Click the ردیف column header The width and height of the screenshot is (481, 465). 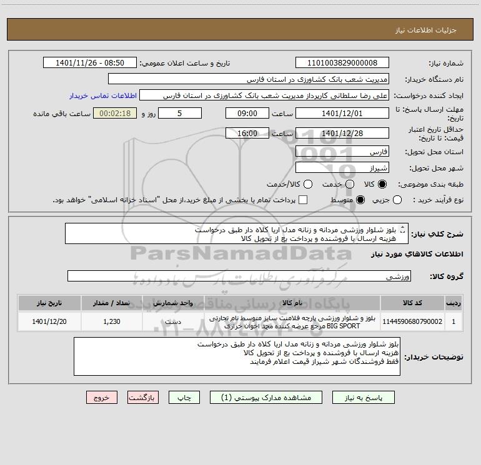pyautogui.click(x=454, y=303)
